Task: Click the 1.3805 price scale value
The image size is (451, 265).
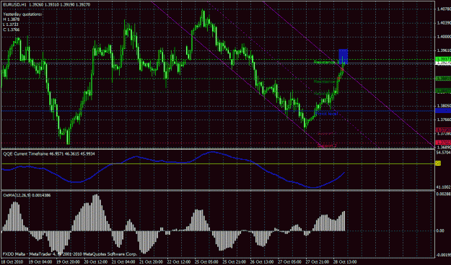Action: click(x=444, y=106)
